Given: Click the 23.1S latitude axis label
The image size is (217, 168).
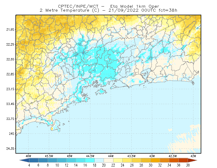Looking at the screenshot, I should [10, 89].
